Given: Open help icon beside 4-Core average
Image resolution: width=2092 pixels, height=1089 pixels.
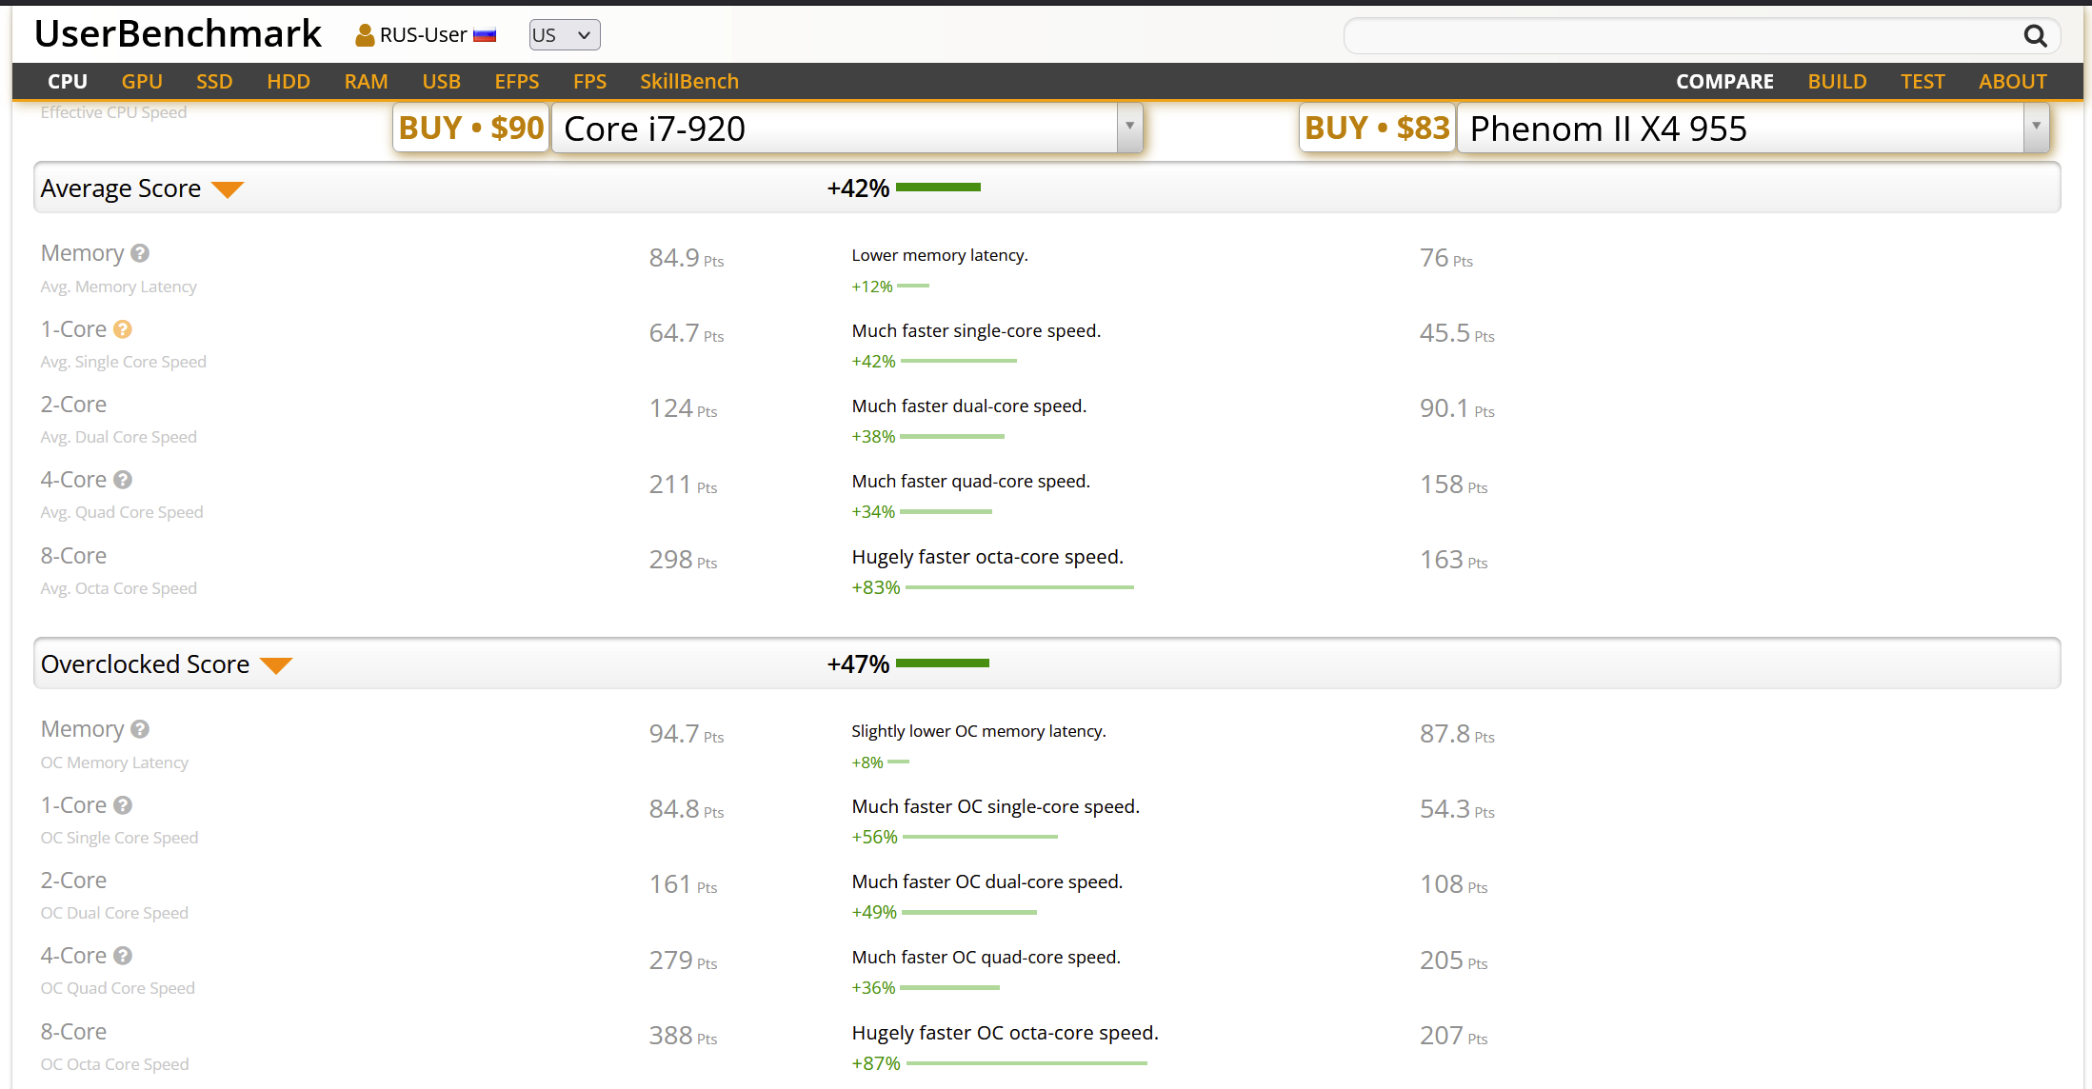Looking at the screenshot, I should pyautogui.click(x=123, y=480).
